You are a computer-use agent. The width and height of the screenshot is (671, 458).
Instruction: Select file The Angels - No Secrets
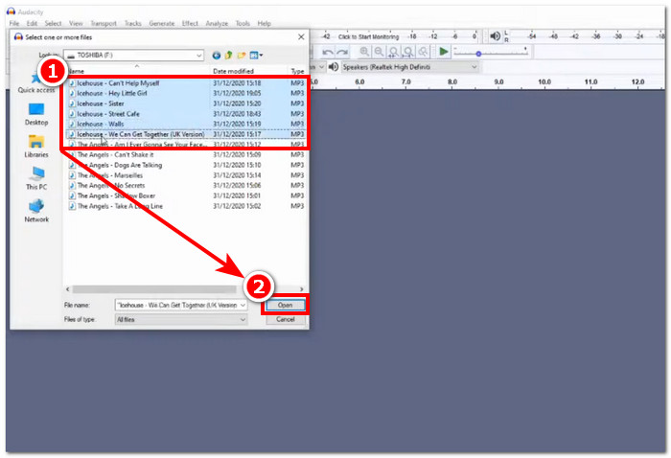[x=186, y=186]
